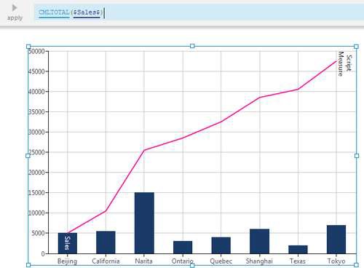Click into the CMLTOTAL formula input field
The height and width of the screenshot is (268, 364).
[199, 12]
